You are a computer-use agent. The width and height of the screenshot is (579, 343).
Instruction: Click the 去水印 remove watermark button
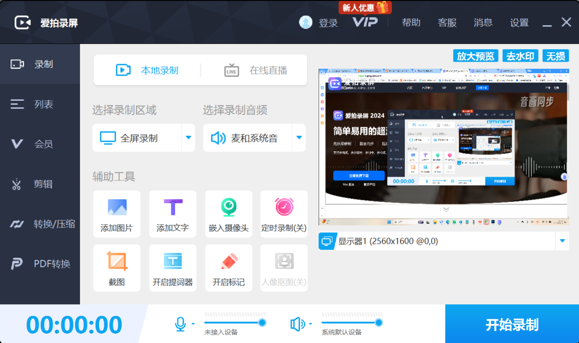pyautogui.click(x=520, y=55)
